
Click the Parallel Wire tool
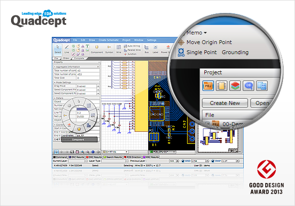(x=132, y=50)
